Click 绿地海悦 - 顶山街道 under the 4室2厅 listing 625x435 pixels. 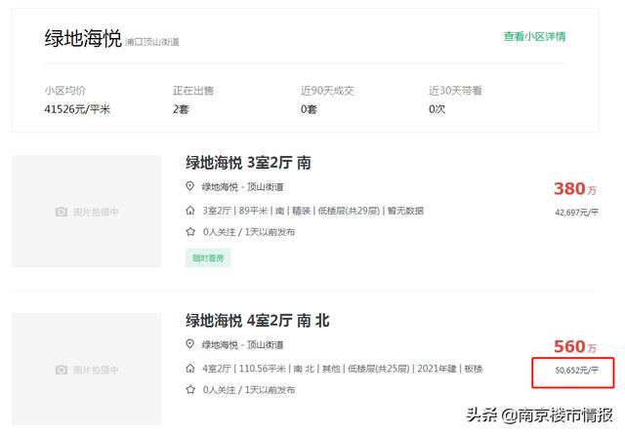point(243,344)
